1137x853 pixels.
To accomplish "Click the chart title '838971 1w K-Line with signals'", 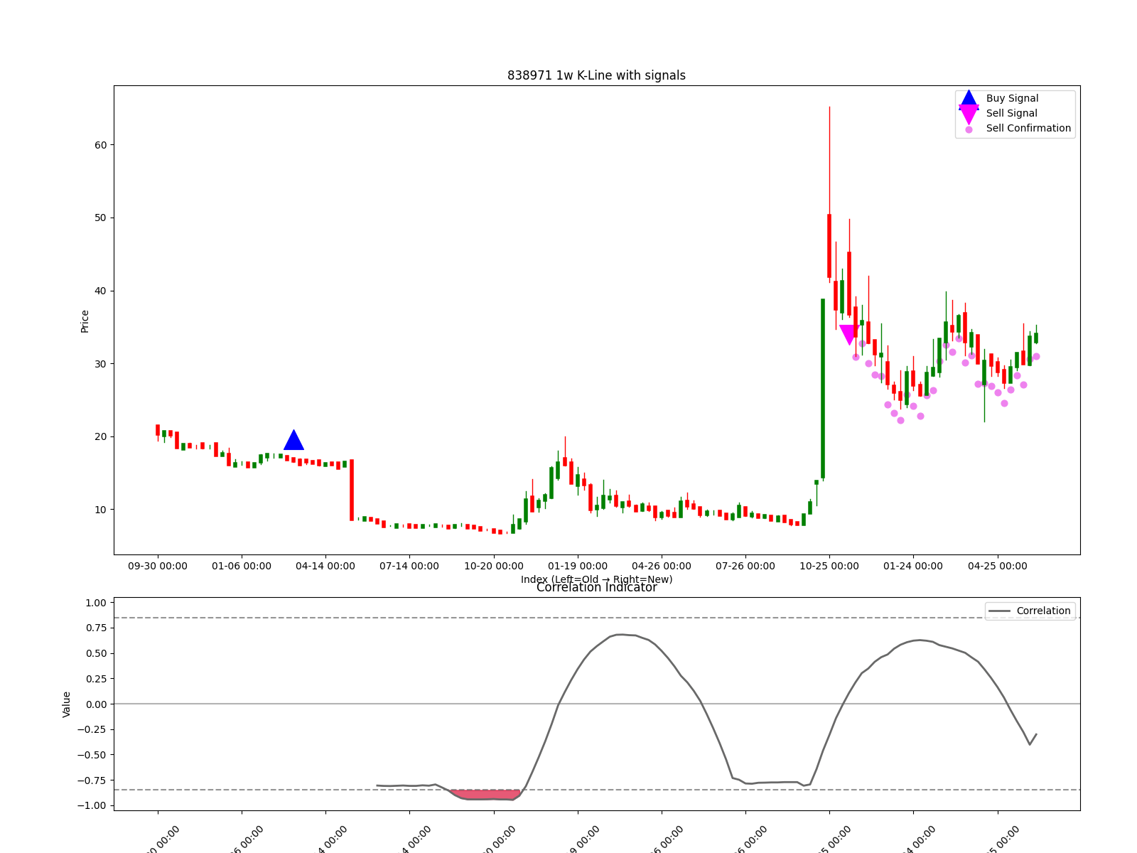I will tap(596, 75).
